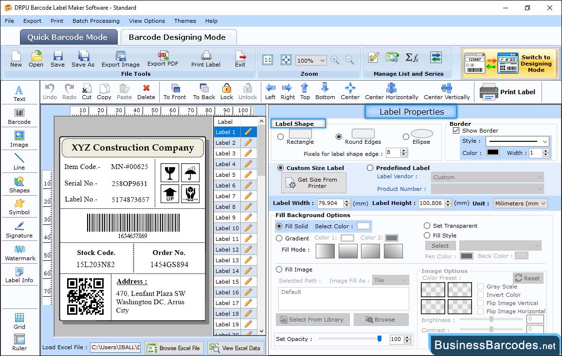The width and height of the screenshot is (562, 356).
Task: Click the large Print Label button
Action: 508,92
